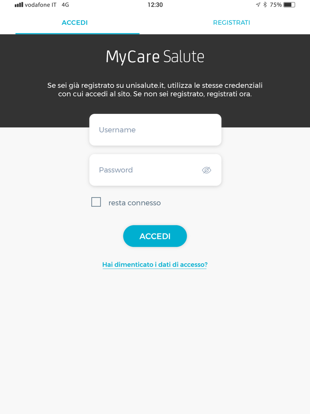310x414 pixels.
Task: Toggle password visibility with the eye icon
Action: tap(206, 170)
